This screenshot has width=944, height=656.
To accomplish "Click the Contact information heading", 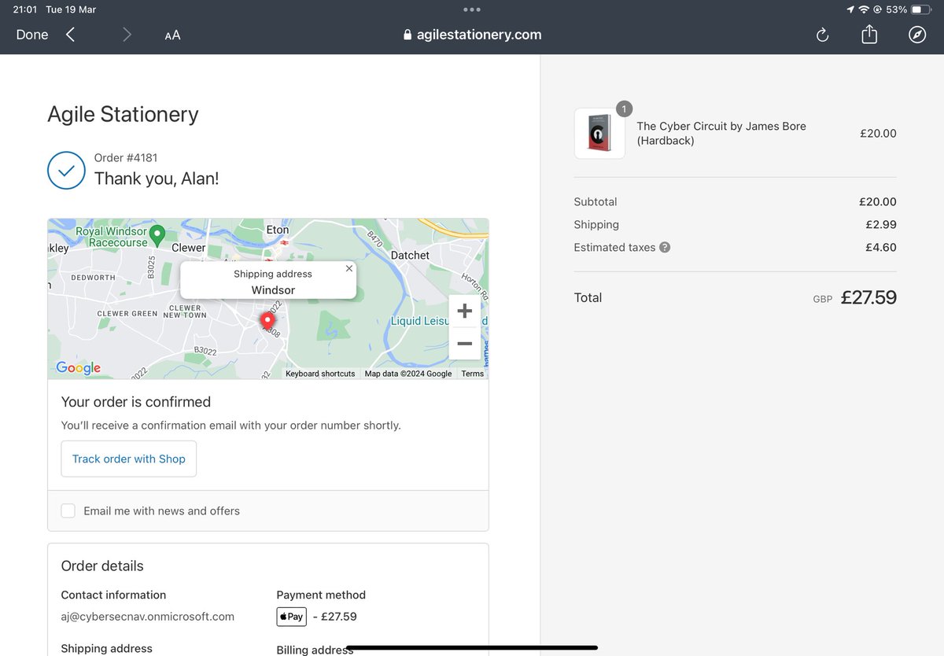I will 113,595.
